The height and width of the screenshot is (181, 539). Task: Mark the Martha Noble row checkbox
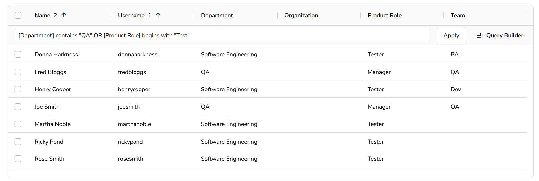pyautogui.click(x=18, y=124)
